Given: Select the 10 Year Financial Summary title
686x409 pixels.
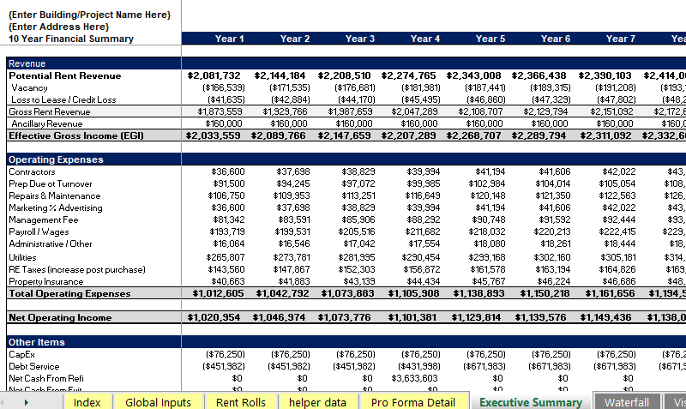Looking at the screenshot, I should [x=71, y=39].
